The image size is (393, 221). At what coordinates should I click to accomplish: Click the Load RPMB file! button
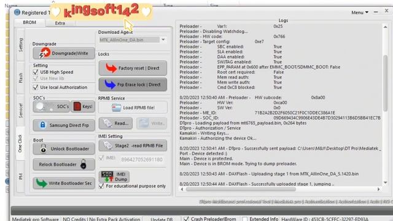click(x=133, y=107)
